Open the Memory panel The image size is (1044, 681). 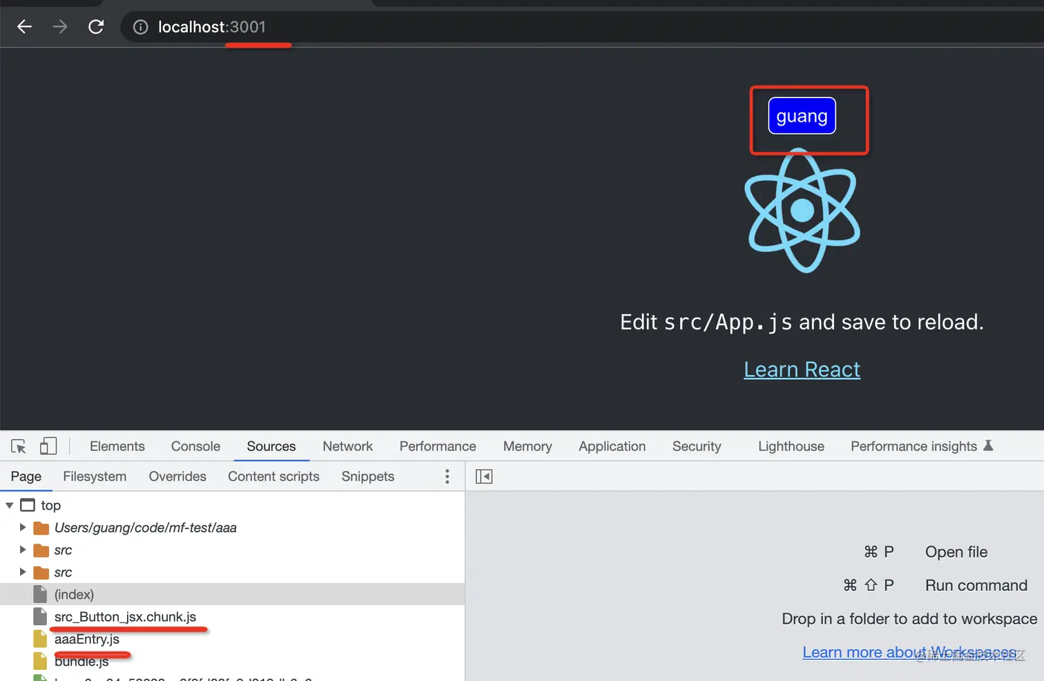[x=528, y=446]
